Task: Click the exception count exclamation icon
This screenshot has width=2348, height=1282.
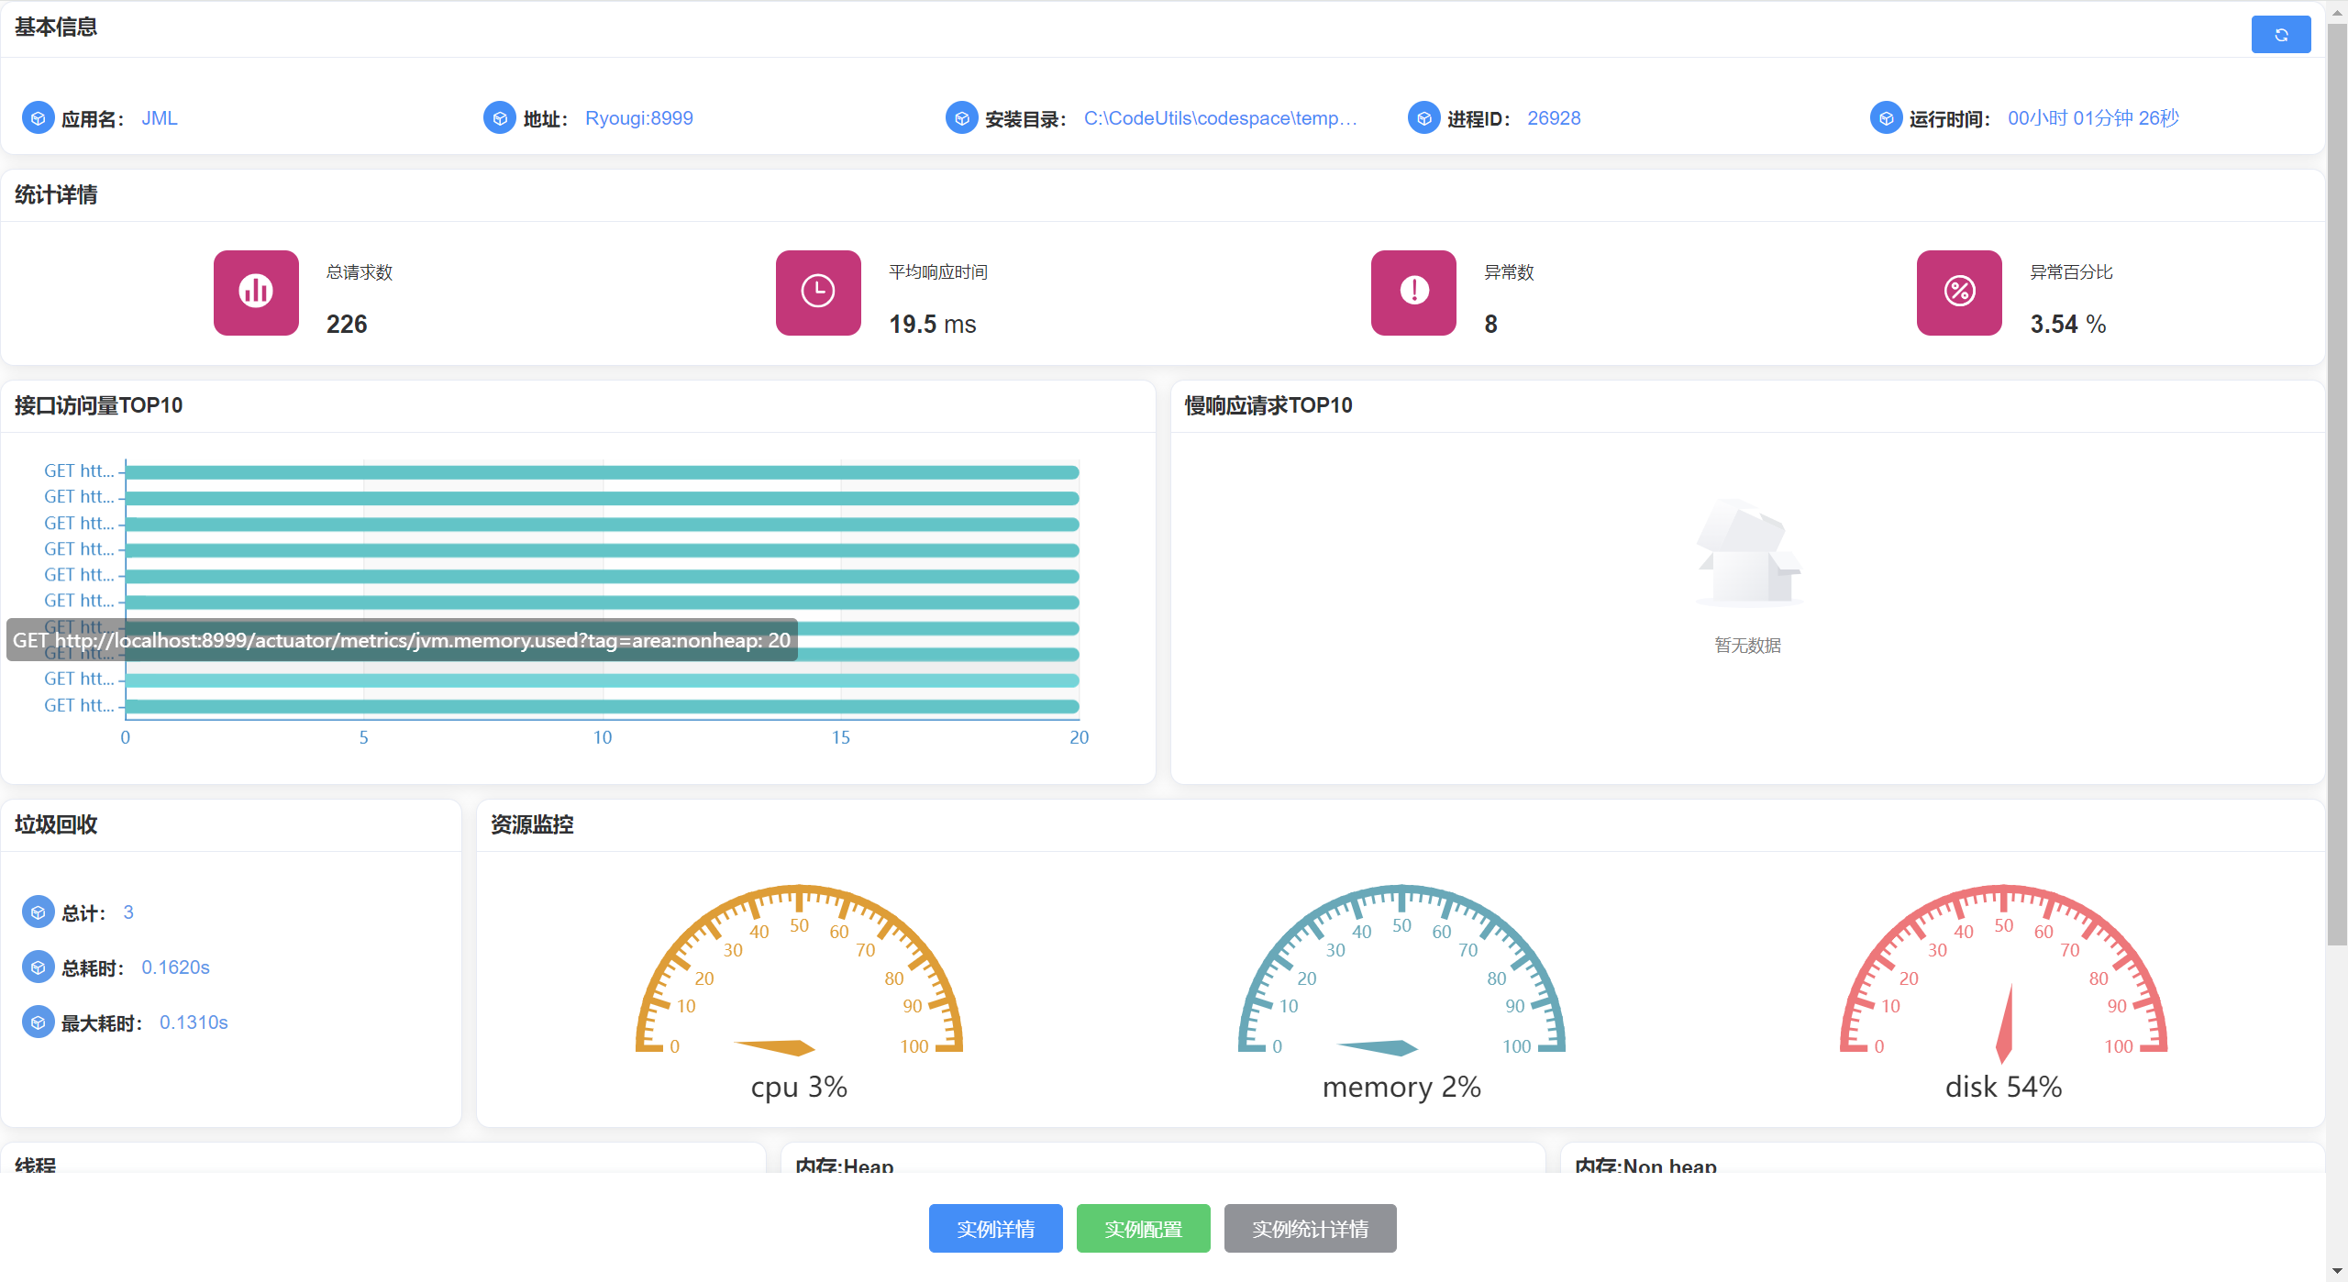Action: [1413, 293]
